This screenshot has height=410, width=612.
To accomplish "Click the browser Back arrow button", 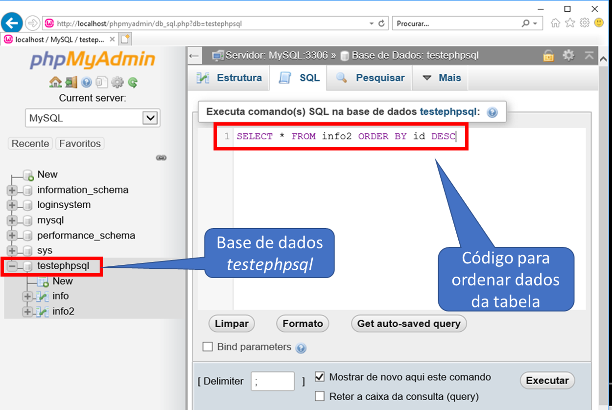I will click(12, 22).
